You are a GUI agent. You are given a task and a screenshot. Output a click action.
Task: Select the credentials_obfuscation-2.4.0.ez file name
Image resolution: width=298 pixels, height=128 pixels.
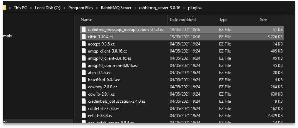(117, 102)
